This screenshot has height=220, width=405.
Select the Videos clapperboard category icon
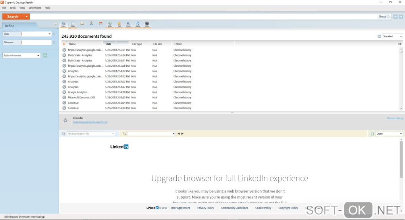147,24
